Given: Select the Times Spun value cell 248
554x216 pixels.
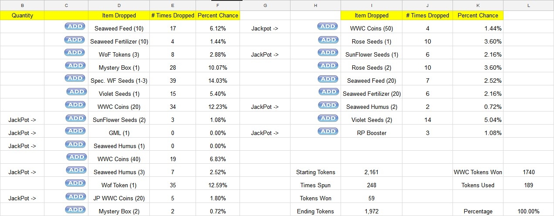Looking at the screenshot, I should point(372,185).
